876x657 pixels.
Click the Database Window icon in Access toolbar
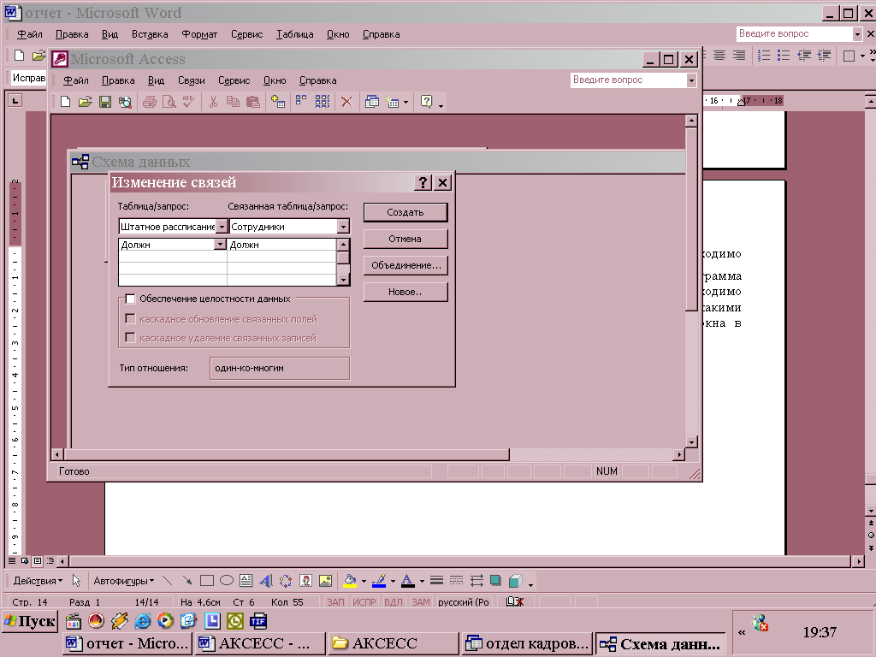[x=371, y=102]
